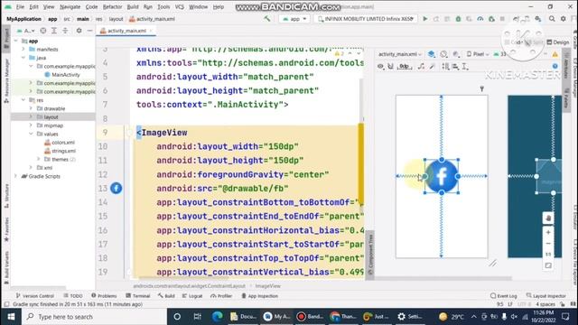Open Microsoft Edge from the taskbar
Viewport: 578px width, 325px height.
(x=217, y=317)
